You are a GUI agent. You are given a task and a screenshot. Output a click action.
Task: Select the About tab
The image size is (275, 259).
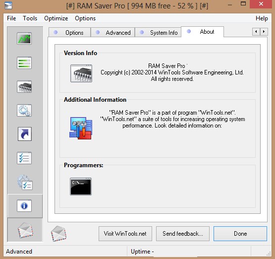click(x=202, y=32)
